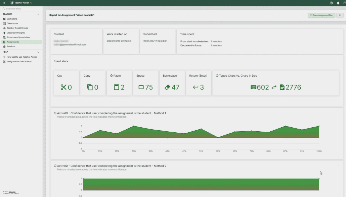The height and width of the screenshot is (197, 346).
Task: Click the swap arrows between 602 and 2776
Action: tap(274, 87)
